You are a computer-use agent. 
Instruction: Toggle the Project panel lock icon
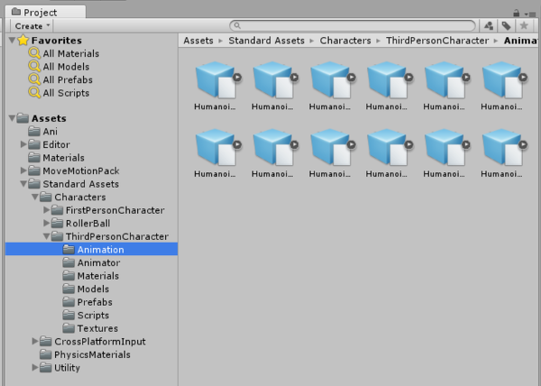[516, 14]
